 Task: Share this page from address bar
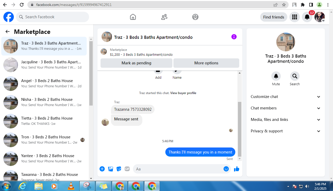coord(276,5)
